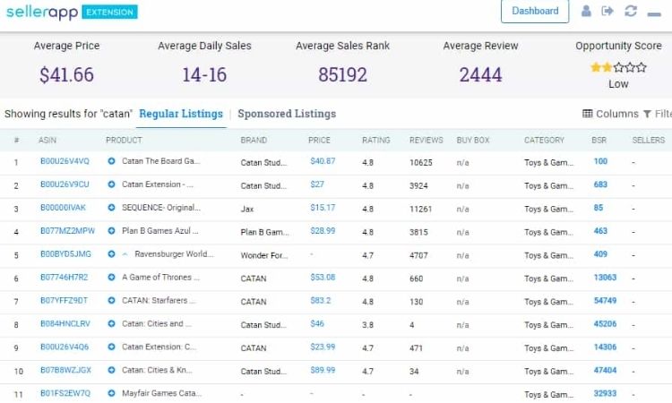The image size is (672, 403).
Task: Click plus icon beside Mayfair Games Catan
Action: coord(111,393)
